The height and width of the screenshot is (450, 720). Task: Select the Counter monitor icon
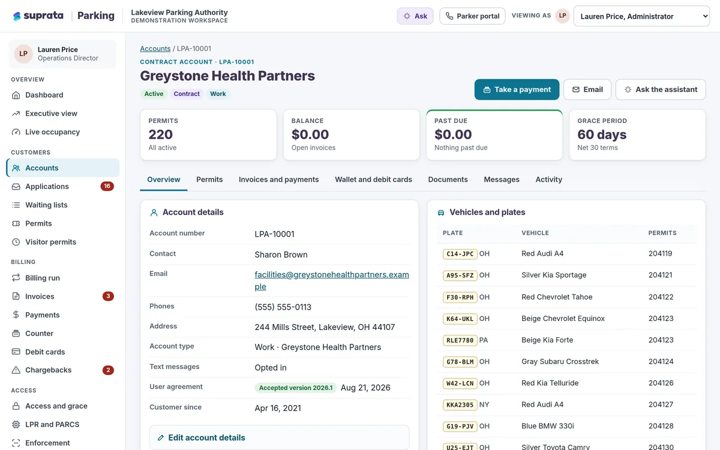tap(16, 334)
